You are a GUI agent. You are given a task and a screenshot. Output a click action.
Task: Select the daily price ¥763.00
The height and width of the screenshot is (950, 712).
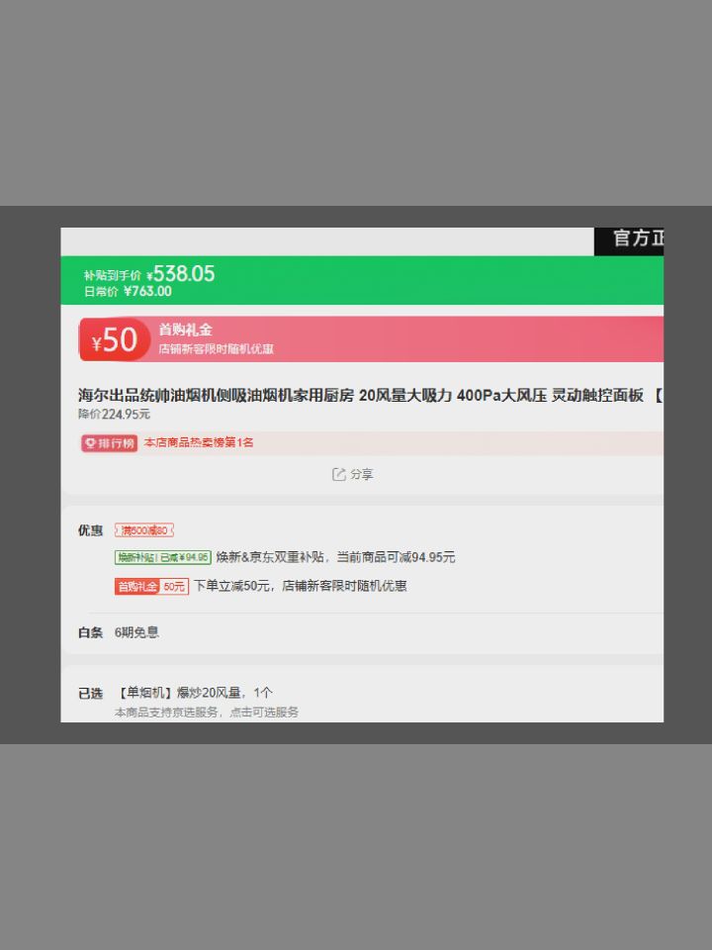point(147,291)
